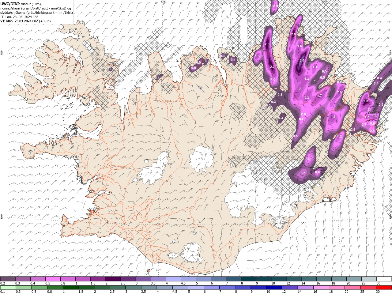Click the '0.2' label under the upper legend

click(x=2, y=284)
